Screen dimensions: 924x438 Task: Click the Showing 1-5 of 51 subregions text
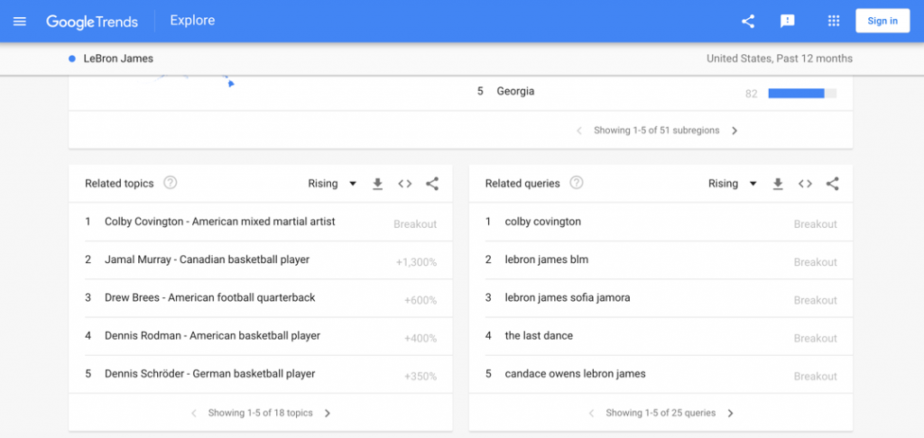tap(657, 131)
